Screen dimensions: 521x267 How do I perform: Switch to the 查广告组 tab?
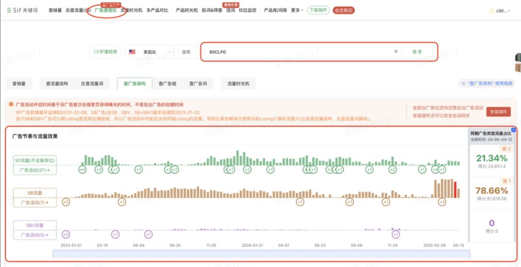coord(167,84)
